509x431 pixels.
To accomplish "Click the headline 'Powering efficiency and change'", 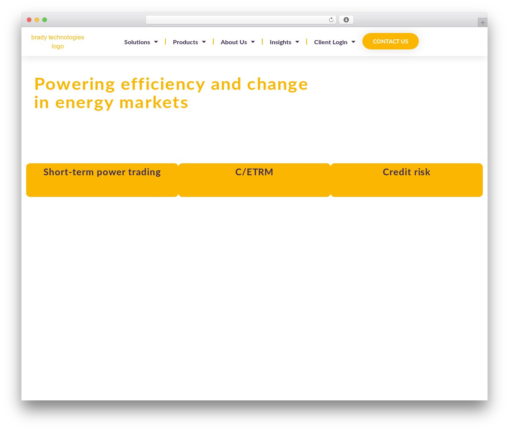I will (x=171, y=84).
